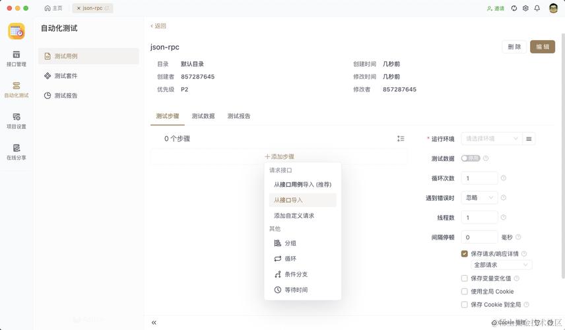Switch to 测试步骤 tab
Image resolution: width=565 pixels, height=330 pixels.
point(168,116)
